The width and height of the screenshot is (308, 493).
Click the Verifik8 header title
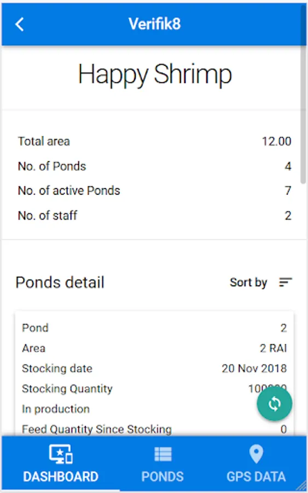pyautogui.click(x=154, y=24)
